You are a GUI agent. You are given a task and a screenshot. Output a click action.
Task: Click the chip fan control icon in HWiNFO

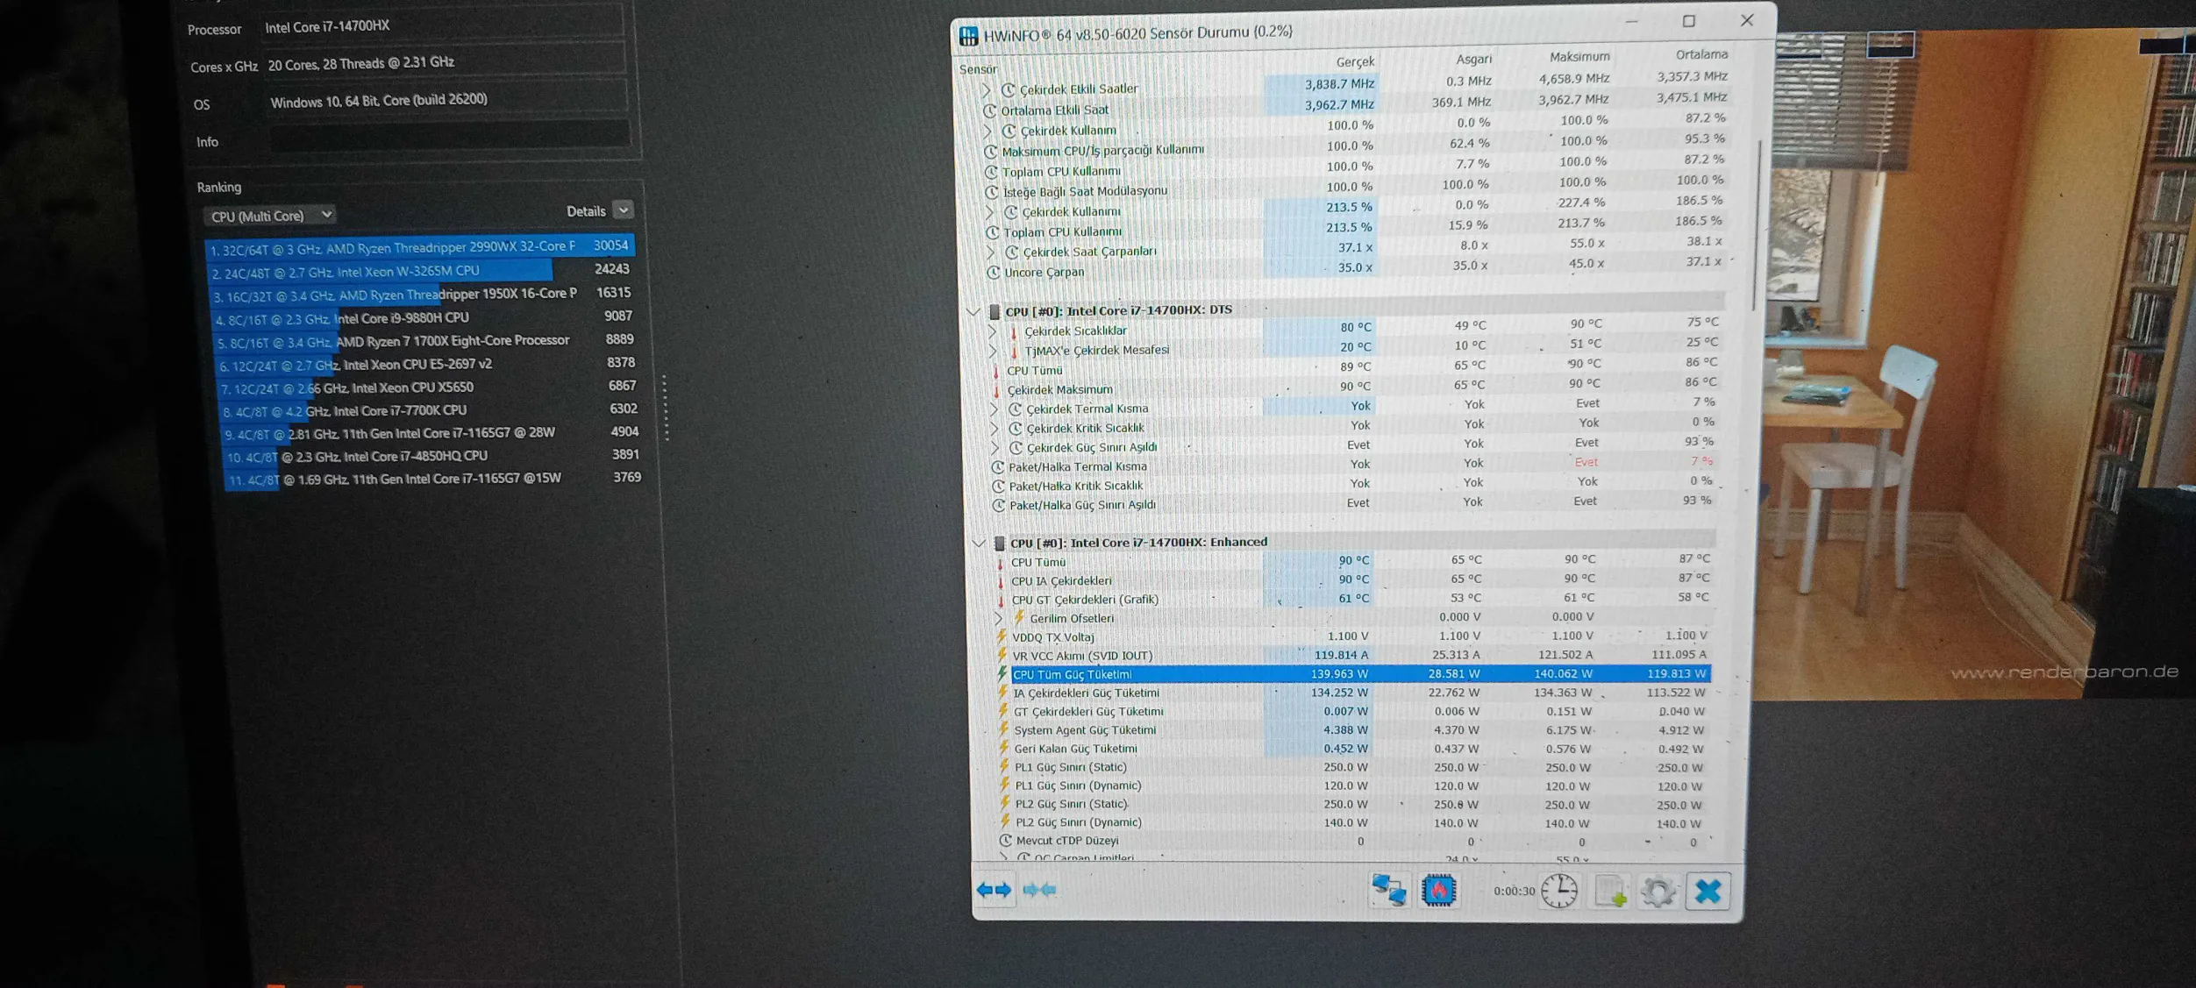click(x=1438, y=891)
